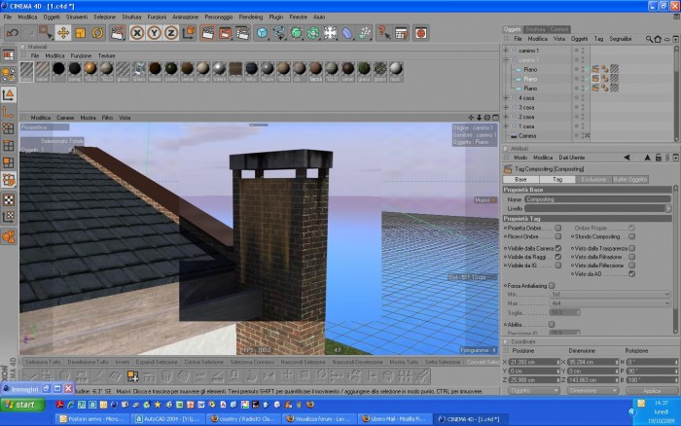Open the array modeling objects icon
The height and width of the screenshot is (426, 681).
click(313, 33)
